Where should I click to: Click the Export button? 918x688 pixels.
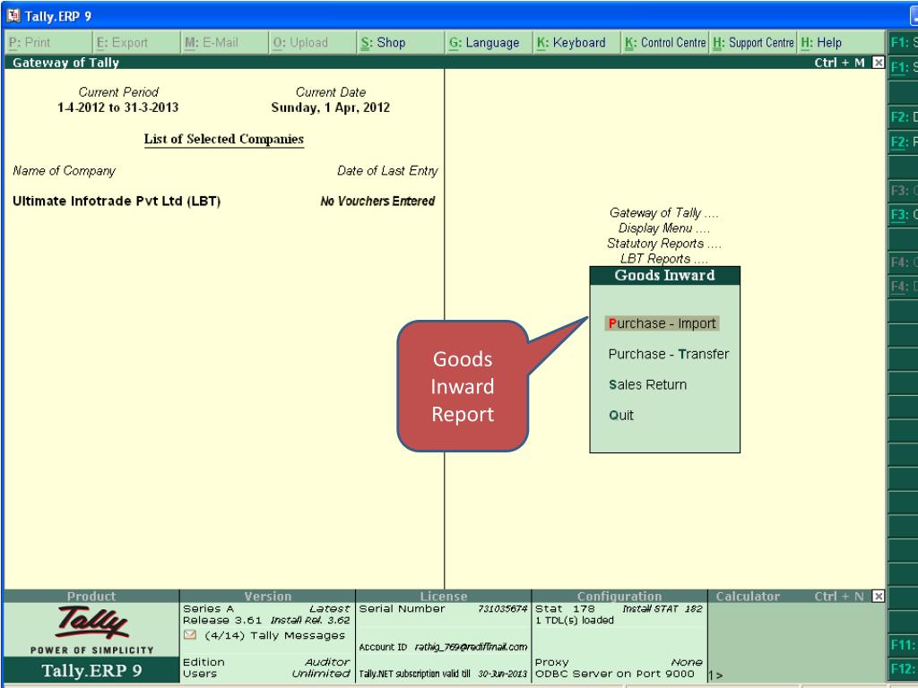[x=137, y=43]
